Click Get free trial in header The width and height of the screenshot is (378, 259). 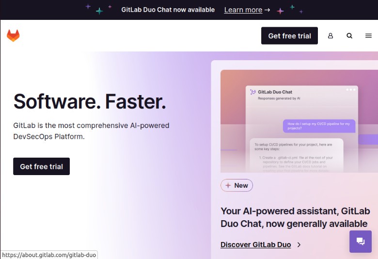coord(289,36)
